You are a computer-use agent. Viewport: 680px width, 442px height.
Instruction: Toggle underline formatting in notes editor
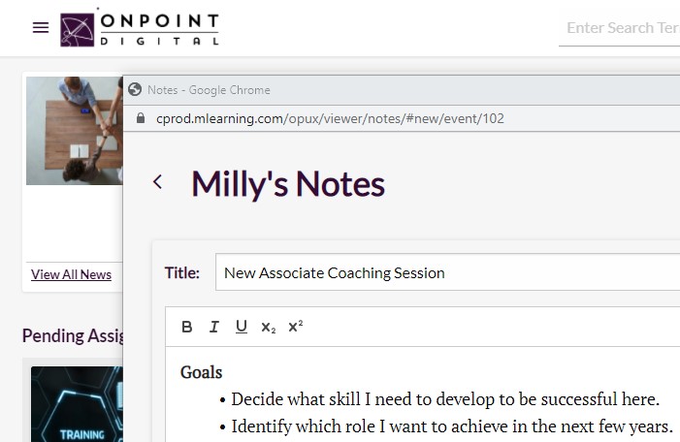tap(242, 327)
